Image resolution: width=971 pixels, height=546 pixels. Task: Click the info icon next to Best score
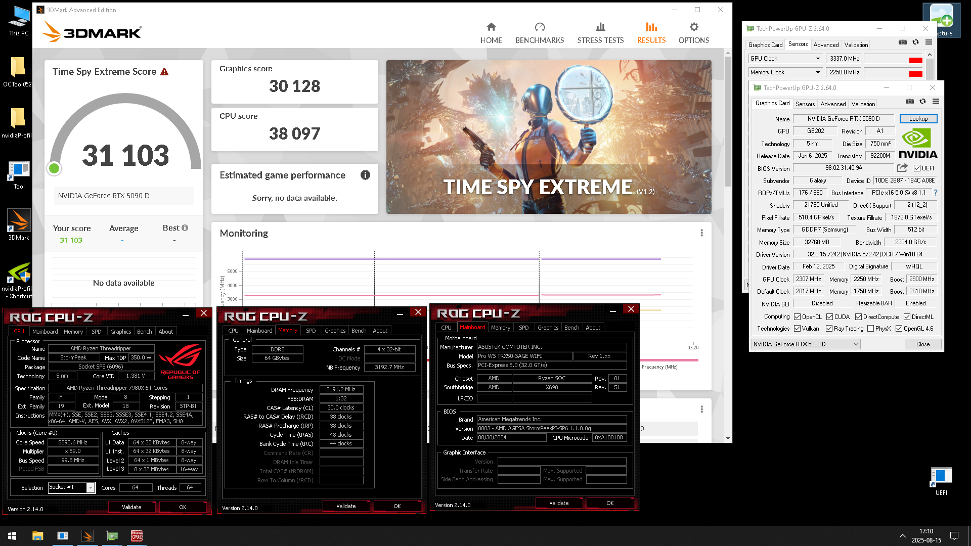click(x=185, y=228)
